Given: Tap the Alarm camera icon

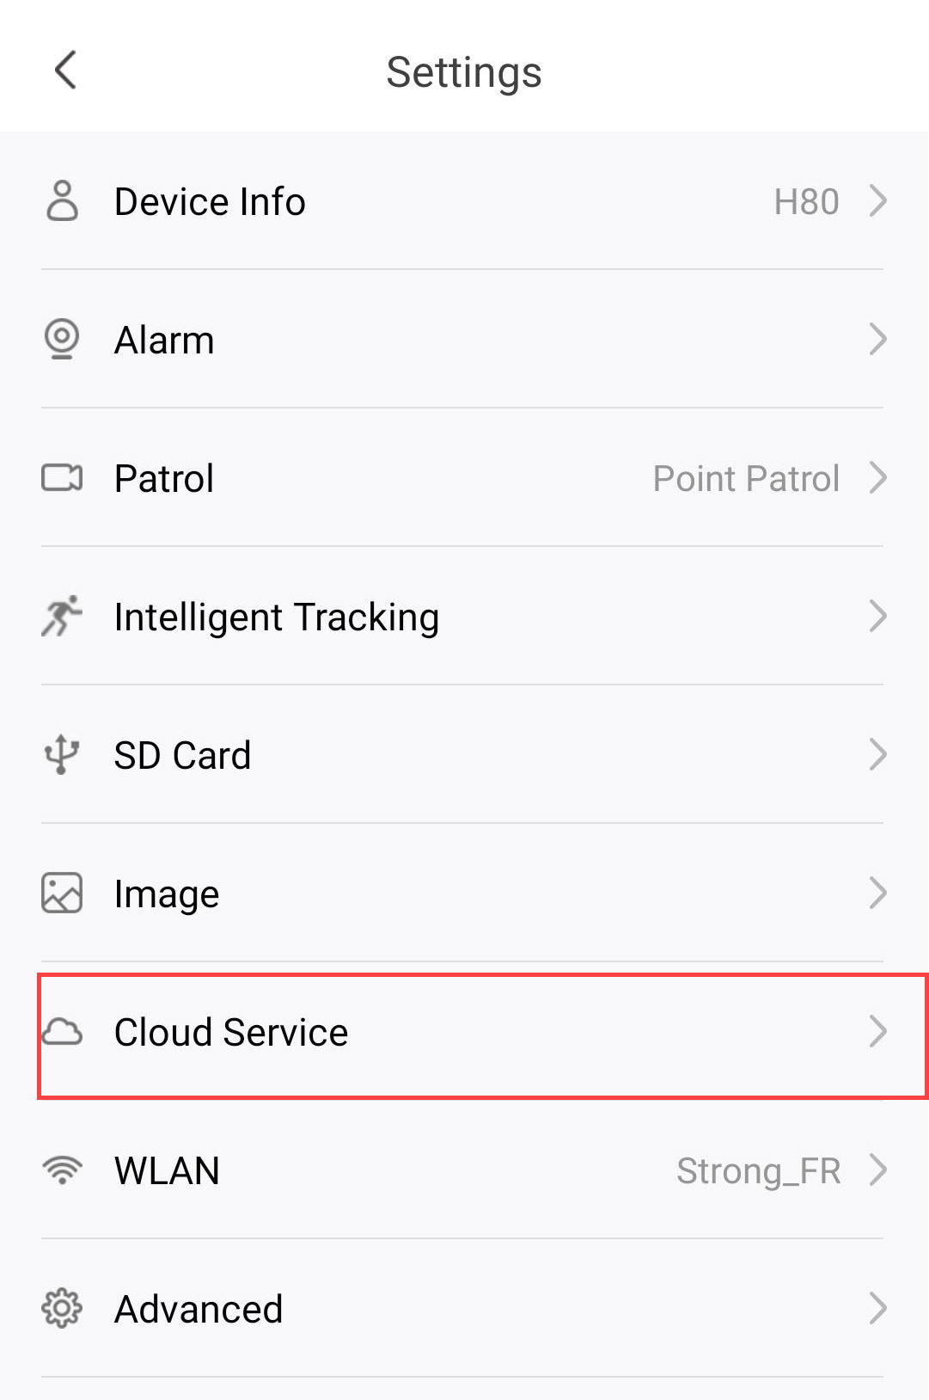Looking at the screenshot, I should [x=62, y=339].
